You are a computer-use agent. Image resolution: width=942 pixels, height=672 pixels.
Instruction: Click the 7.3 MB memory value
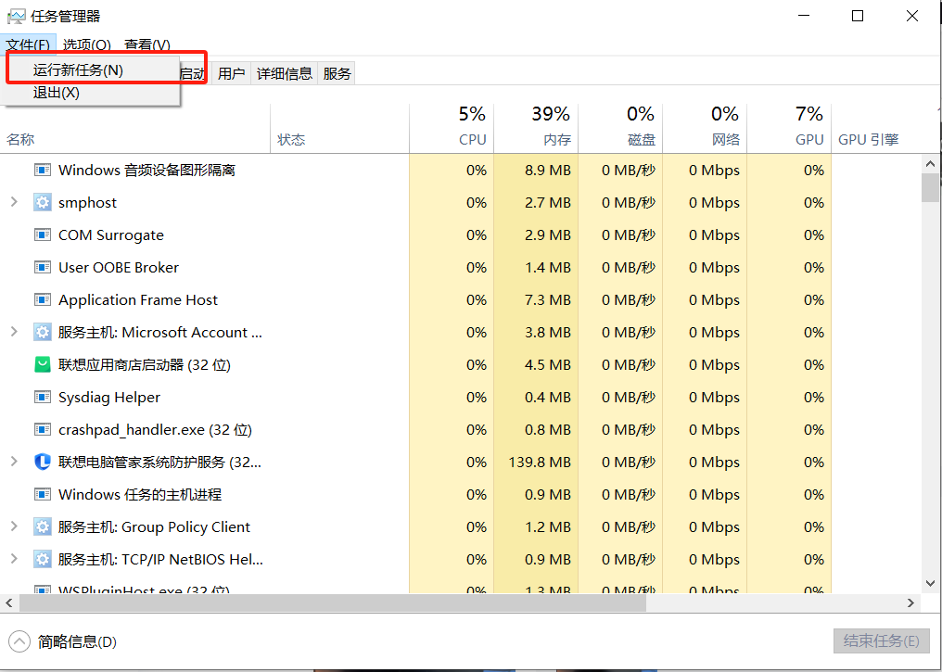point(548,299)
